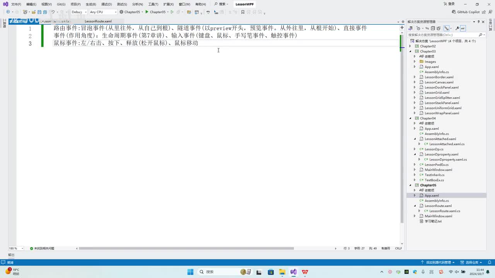
Task: Start debugging with green Chapter05 play button
Action: (155, 12)
